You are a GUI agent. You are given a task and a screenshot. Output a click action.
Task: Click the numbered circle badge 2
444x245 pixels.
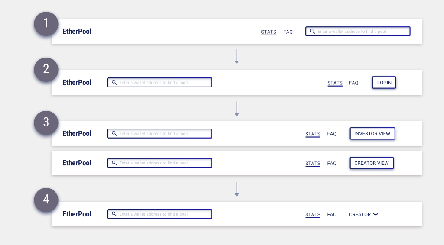[46, 70]
